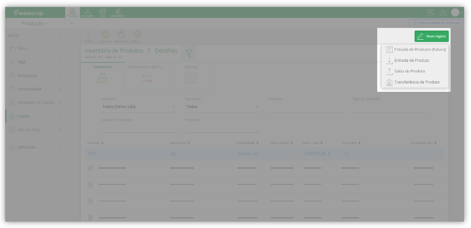
Task: Sort table by Valor Total column
Action: coord(312,143)
